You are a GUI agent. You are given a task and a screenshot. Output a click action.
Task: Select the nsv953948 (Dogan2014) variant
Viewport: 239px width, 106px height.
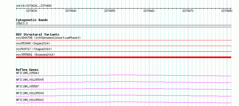[x=33, y=44]
